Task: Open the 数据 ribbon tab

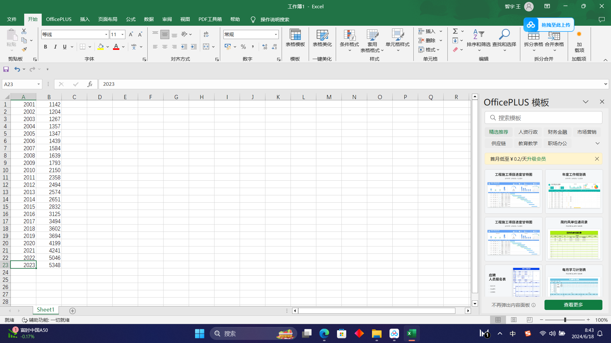Action: pyautogui.click(x=149, y=19)
